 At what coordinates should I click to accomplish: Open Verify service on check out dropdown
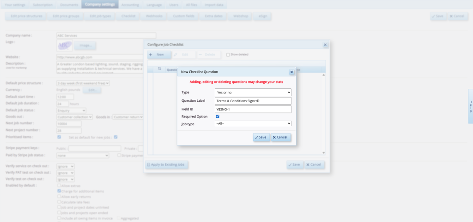click(66, 166)
